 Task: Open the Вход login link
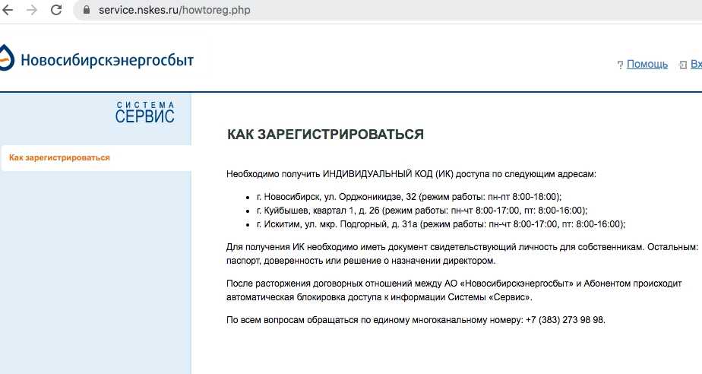coord(695,64)
